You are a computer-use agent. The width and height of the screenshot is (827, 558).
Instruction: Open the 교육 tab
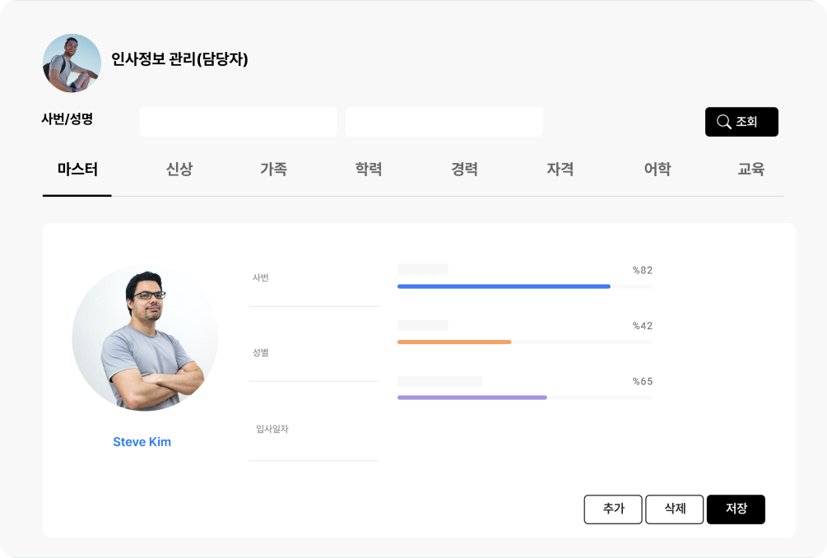click(x=750, y=169)
